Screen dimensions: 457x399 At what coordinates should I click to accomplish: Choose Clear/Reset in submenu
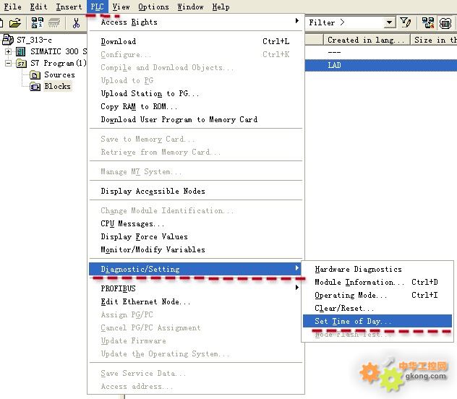tap(377, 308)
